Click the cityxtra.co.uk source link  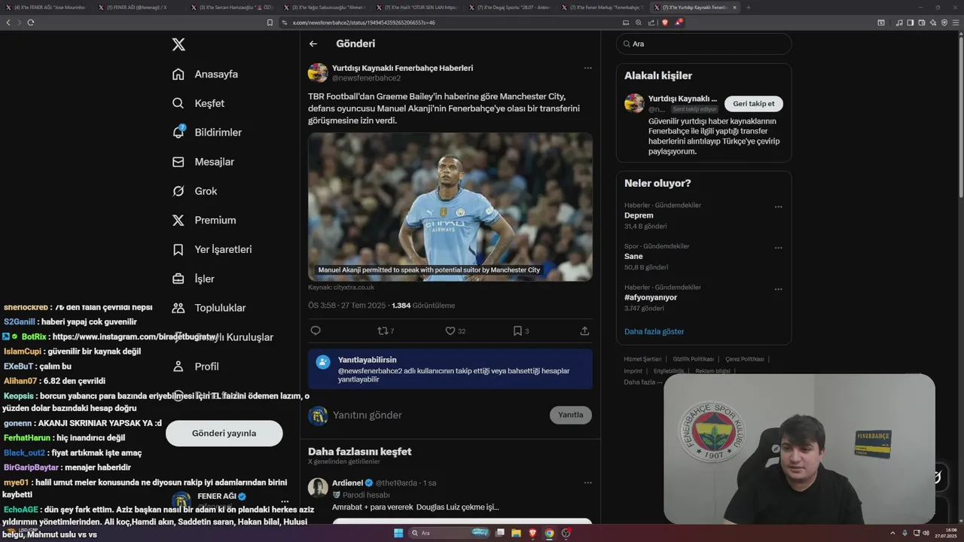pyautogui.click(x=340, y=288)
